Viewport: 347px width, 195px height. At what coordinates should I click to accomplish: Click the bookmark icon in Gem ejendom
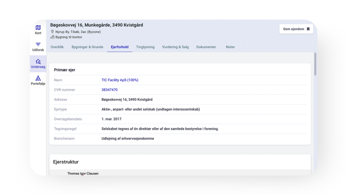click(308, 29)
